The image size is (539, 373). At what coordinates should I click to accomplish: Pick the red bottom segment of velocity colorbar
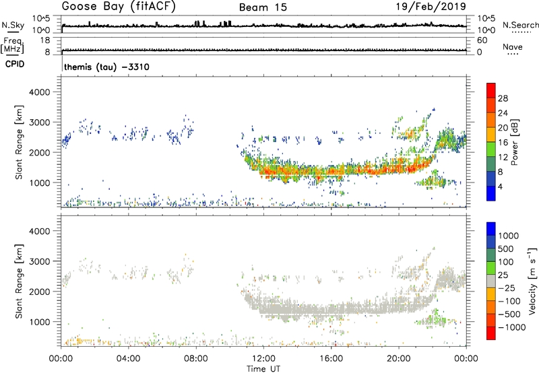click(491, 333)
